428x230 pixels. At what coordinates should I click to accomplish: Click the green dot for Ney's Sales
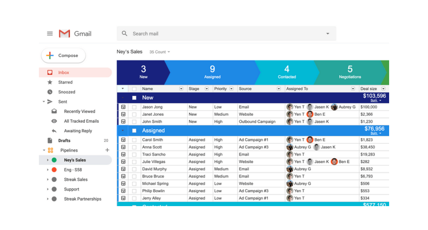pos(54,160)
